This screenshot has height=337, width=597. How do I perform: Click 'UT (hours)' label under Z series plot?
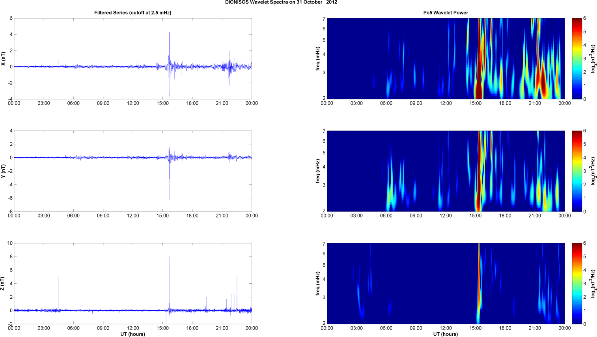pos(133,334)
